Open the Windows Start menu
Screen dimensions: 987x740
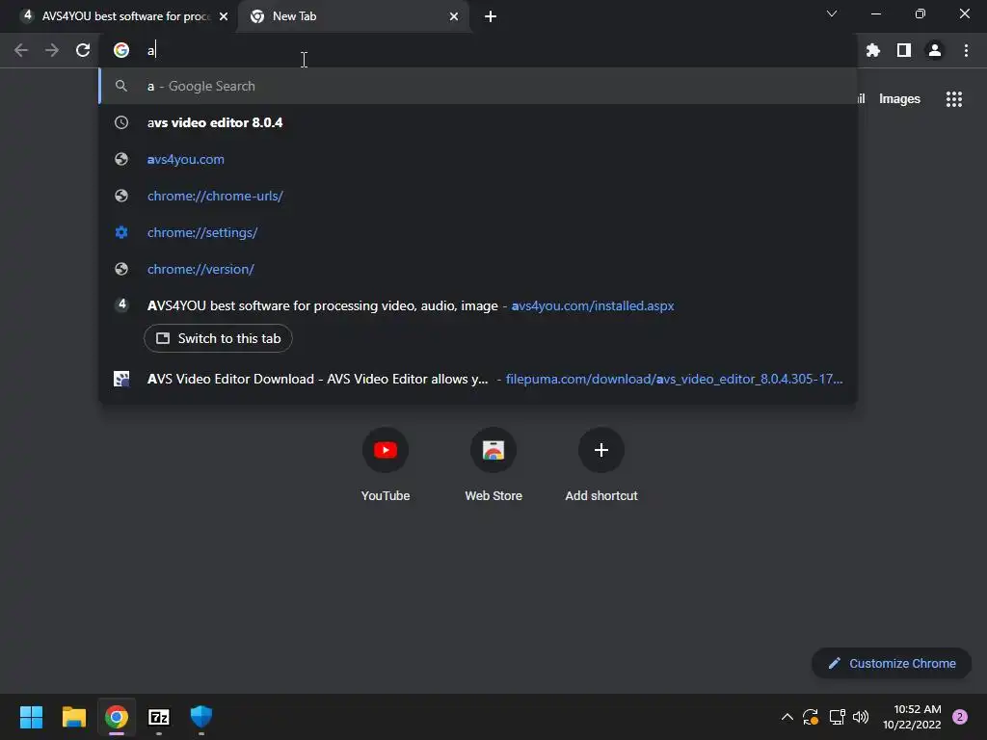click(31, 717)
